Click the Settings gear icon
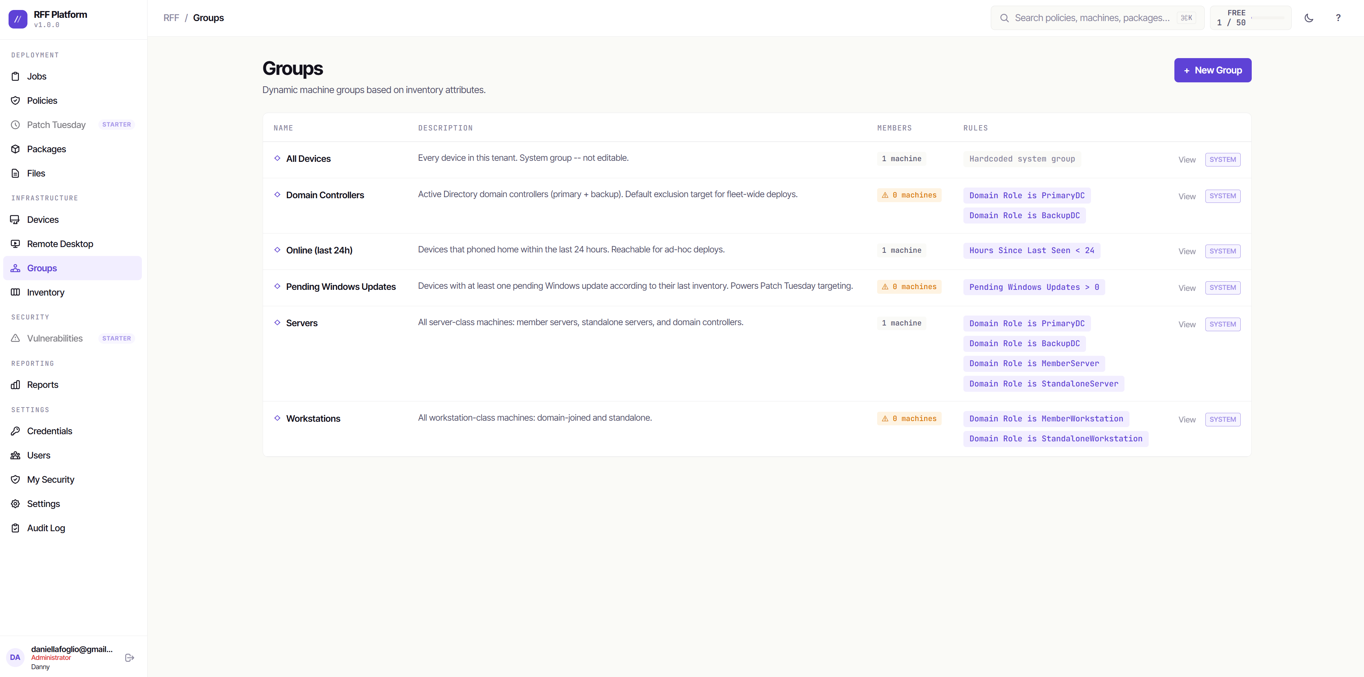The width and height of the screenshot is (1364, 677). [x=15, y=504]
